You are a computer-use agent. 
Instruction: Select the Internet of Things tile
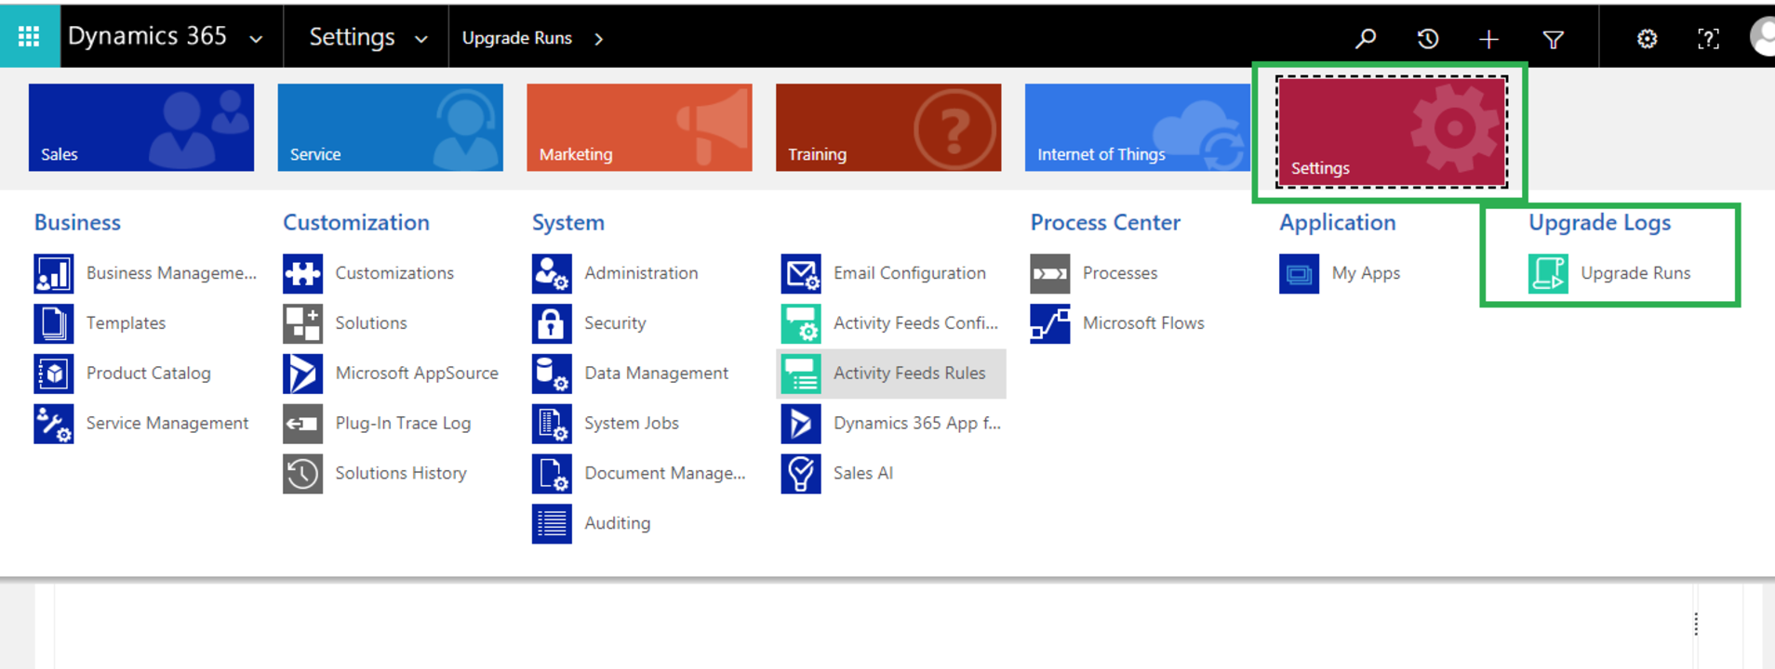pos(1137,127)
